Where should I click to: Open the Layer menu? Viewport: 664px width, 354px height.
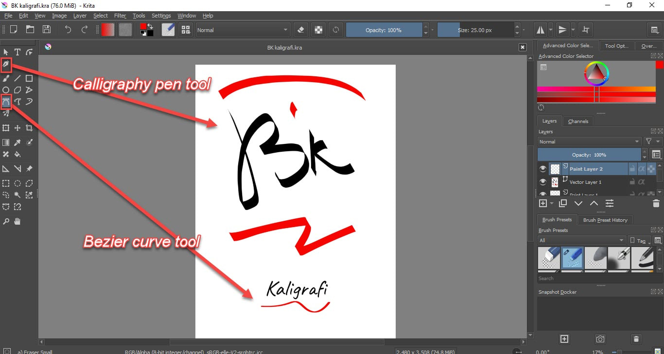click(x=80, y=16)
